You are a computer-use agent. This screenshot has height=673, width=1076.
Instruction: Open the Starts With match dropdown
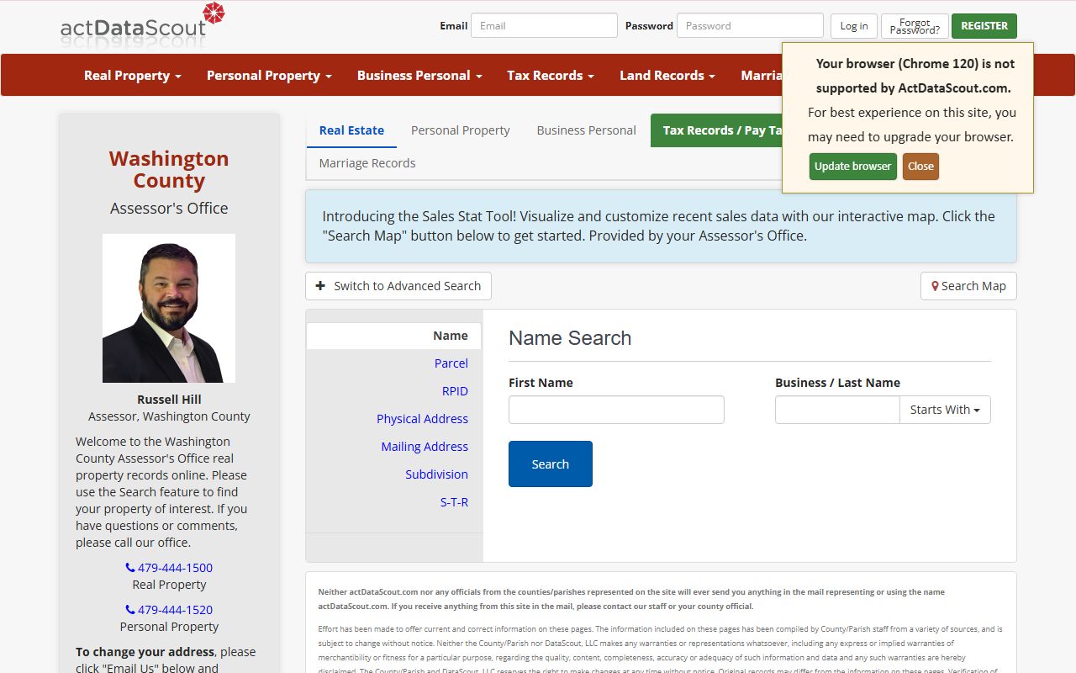point(945,410)
